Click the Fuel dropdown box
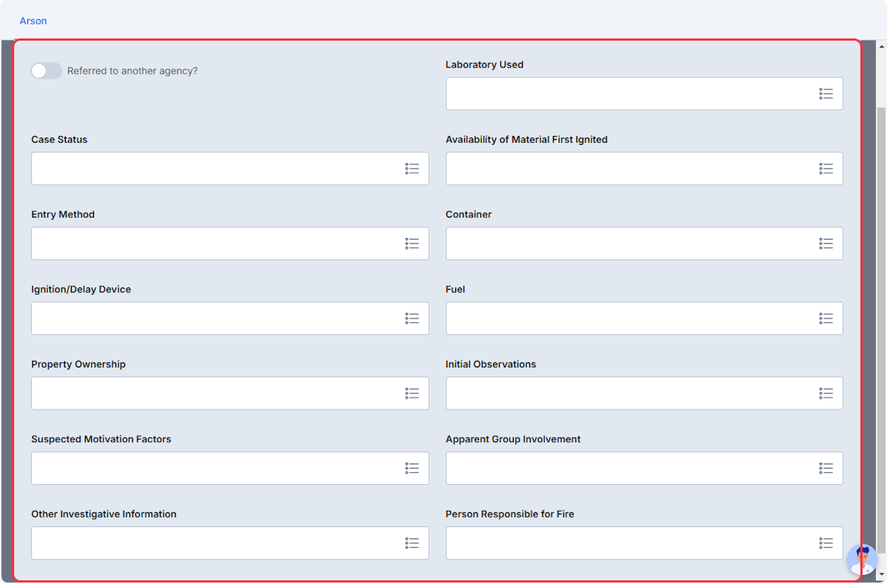The image size is (887, 584). point(644,319)
